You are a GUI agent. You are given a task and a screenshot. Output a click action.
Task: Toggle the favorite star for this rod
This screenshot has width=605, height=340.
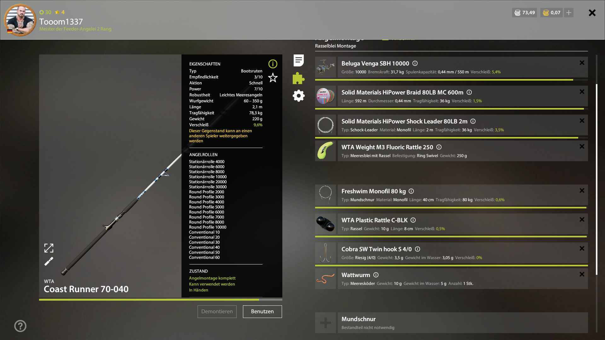click(x=273, y=78)
